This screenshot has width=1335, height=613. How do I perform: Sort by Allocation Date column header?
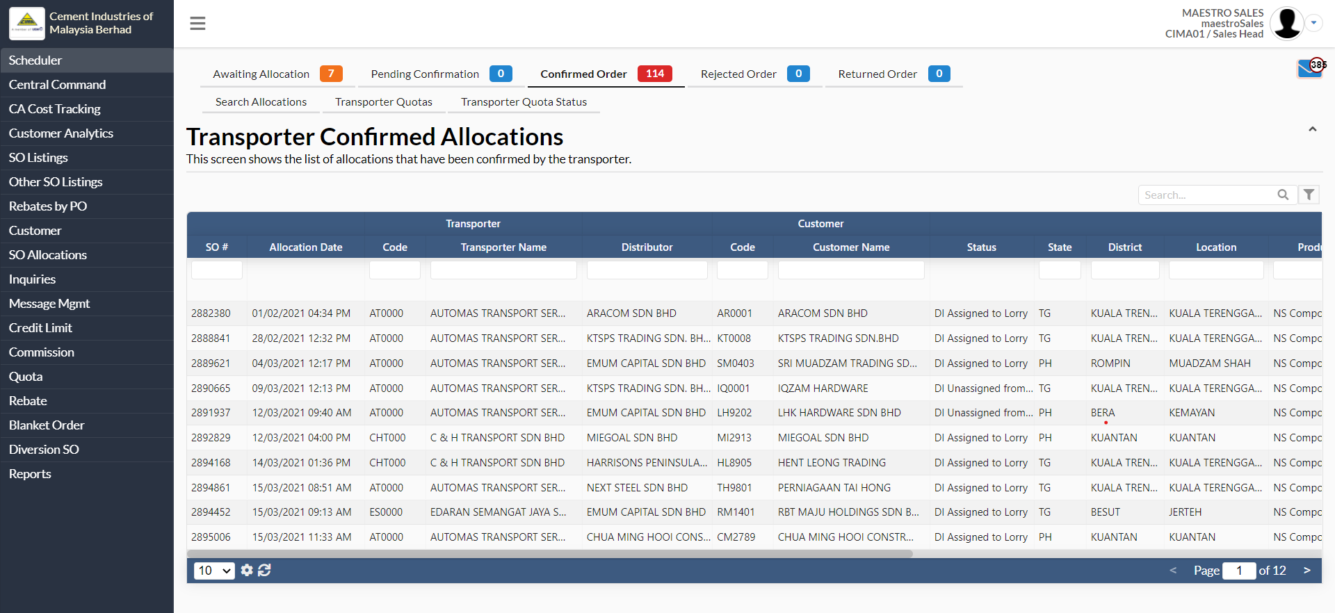[306, 247]
